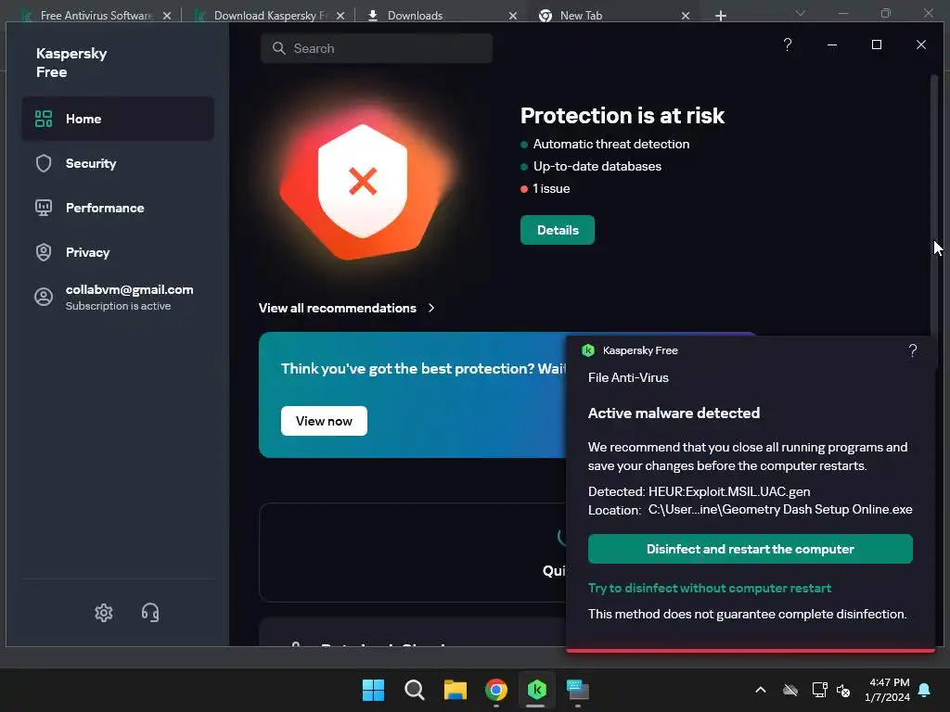Image resolution: width=950 pixels, height=712 pixels.
Task: Open Windows taskbar search
Action: (x=415, y=690)
